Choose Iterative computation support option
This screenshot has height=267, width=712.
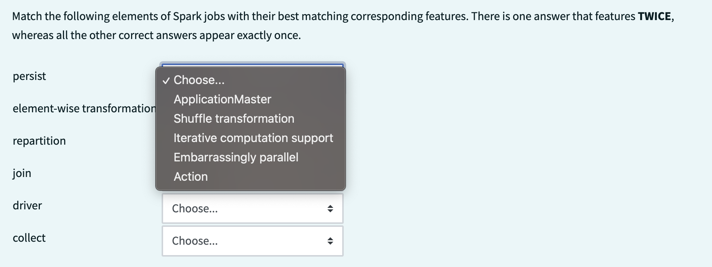253,138
